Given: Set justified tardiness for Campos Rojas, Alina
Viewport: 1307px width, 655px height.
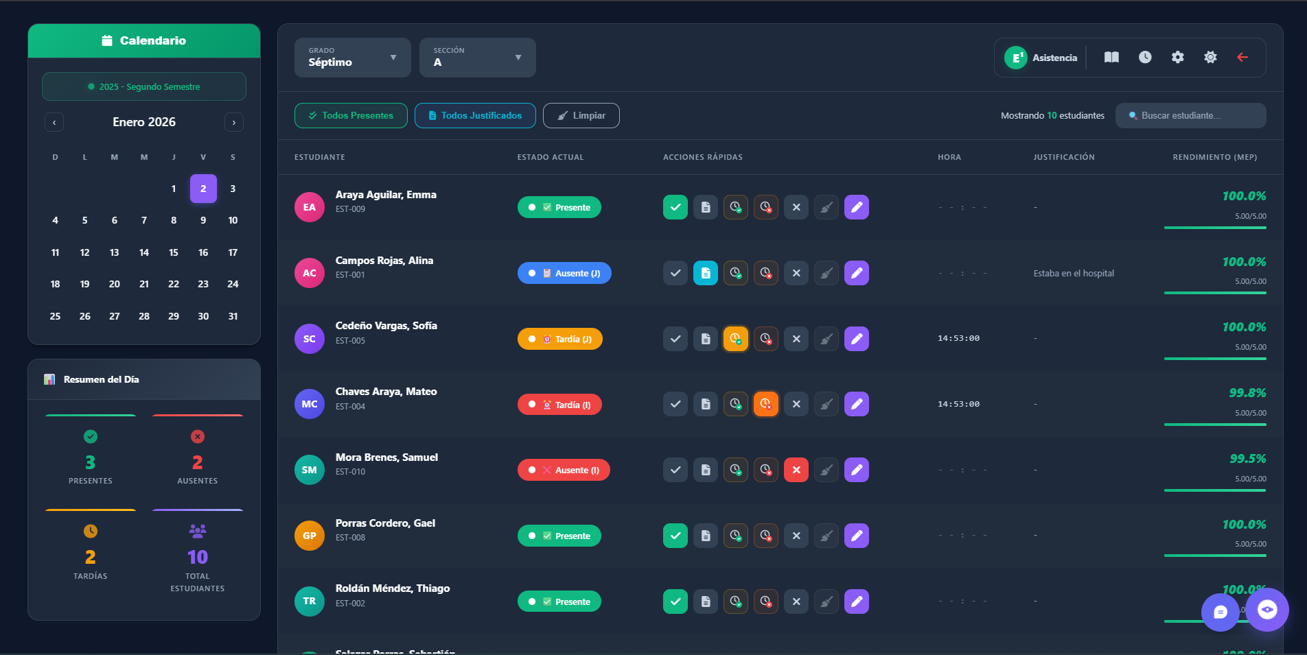Looking at the screenshot, I should [735, 272].
